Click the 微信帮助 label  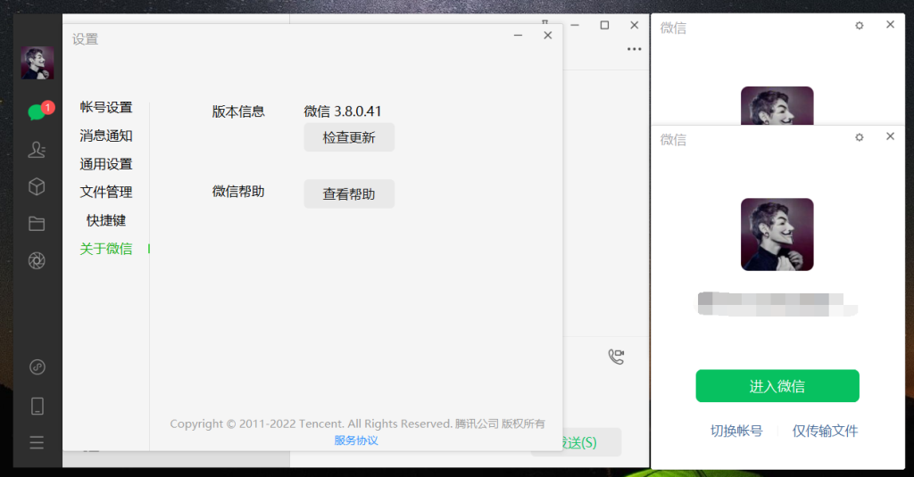238,192
